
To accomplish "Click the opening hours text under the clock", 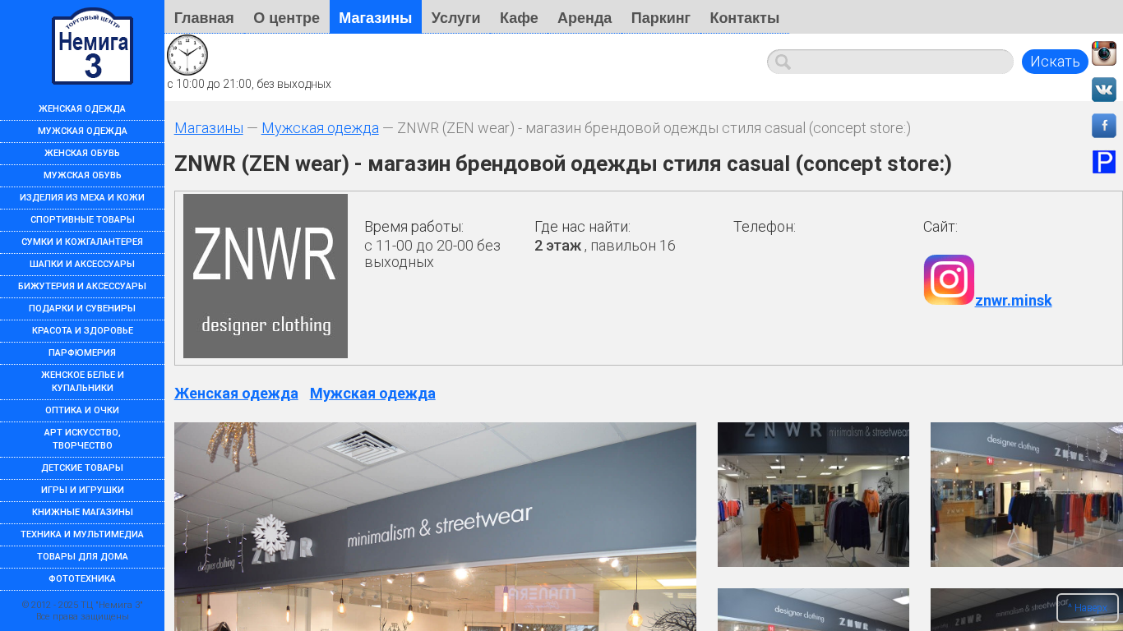I will click(249, 84).
